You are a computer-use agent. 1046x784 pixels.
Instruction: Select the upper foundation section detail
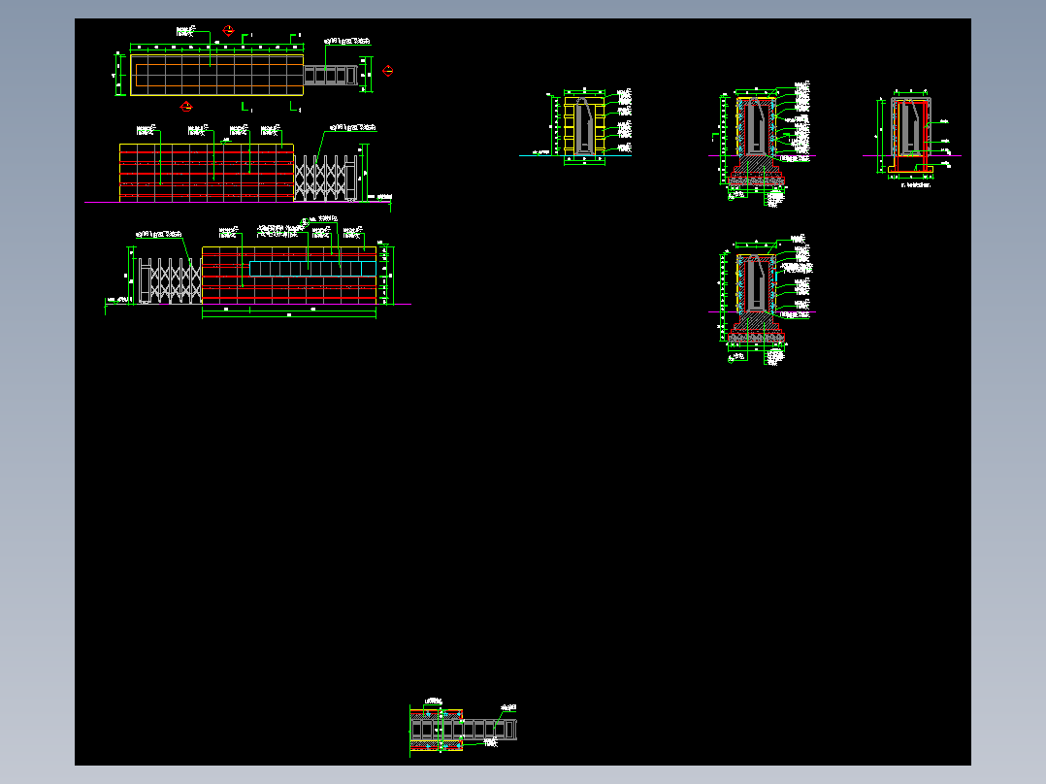click(756, 140)
